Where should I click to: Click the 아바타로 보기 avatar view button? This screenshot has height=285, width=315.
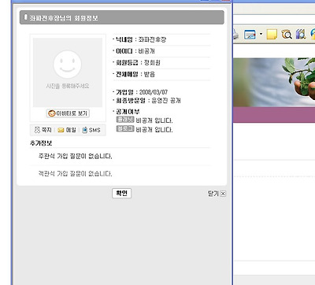pos(68,113)
